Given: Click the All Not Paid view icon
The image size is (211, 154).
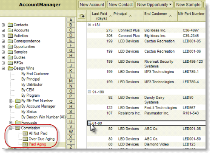Looking at the screenshot, I should tap(26, 134).
